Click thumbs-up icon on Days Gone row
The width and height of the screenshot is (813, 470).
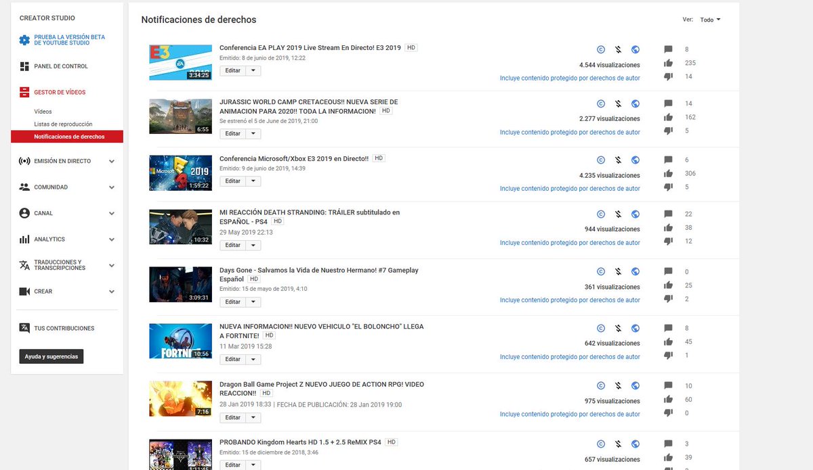tap(669, 285)
